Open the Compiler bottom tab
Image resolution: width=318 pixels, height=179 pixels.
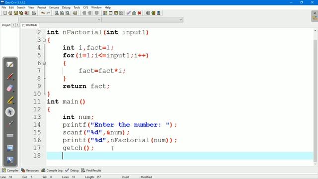[10, 170]
